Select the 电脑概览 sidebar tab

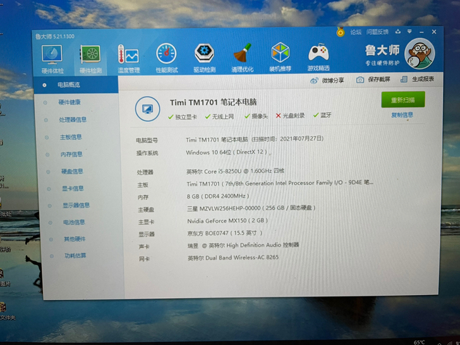(76, 85)
